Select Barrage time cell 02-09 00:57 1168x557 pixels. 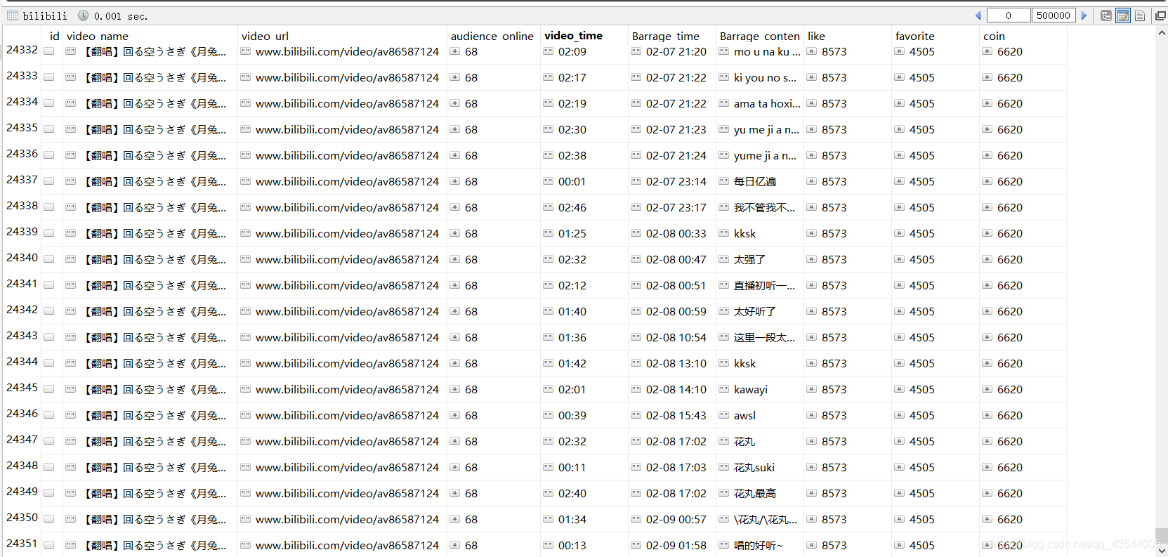[x=676, y=520]
